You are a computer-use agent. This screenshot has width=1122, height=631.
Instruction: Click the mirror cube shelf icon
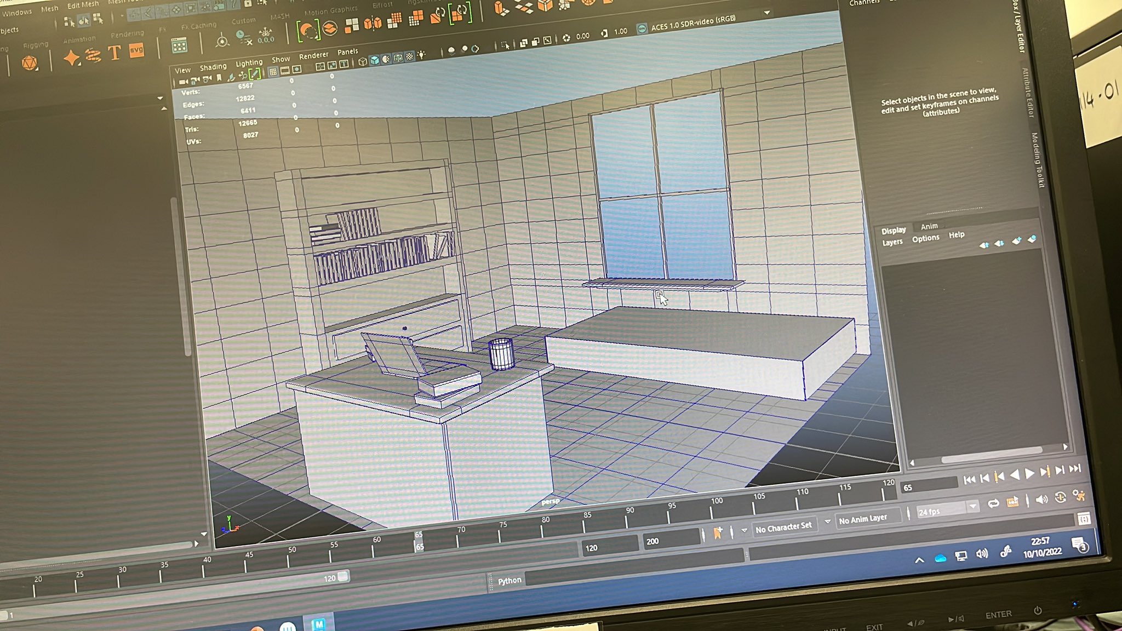click(x=373, y=23)
